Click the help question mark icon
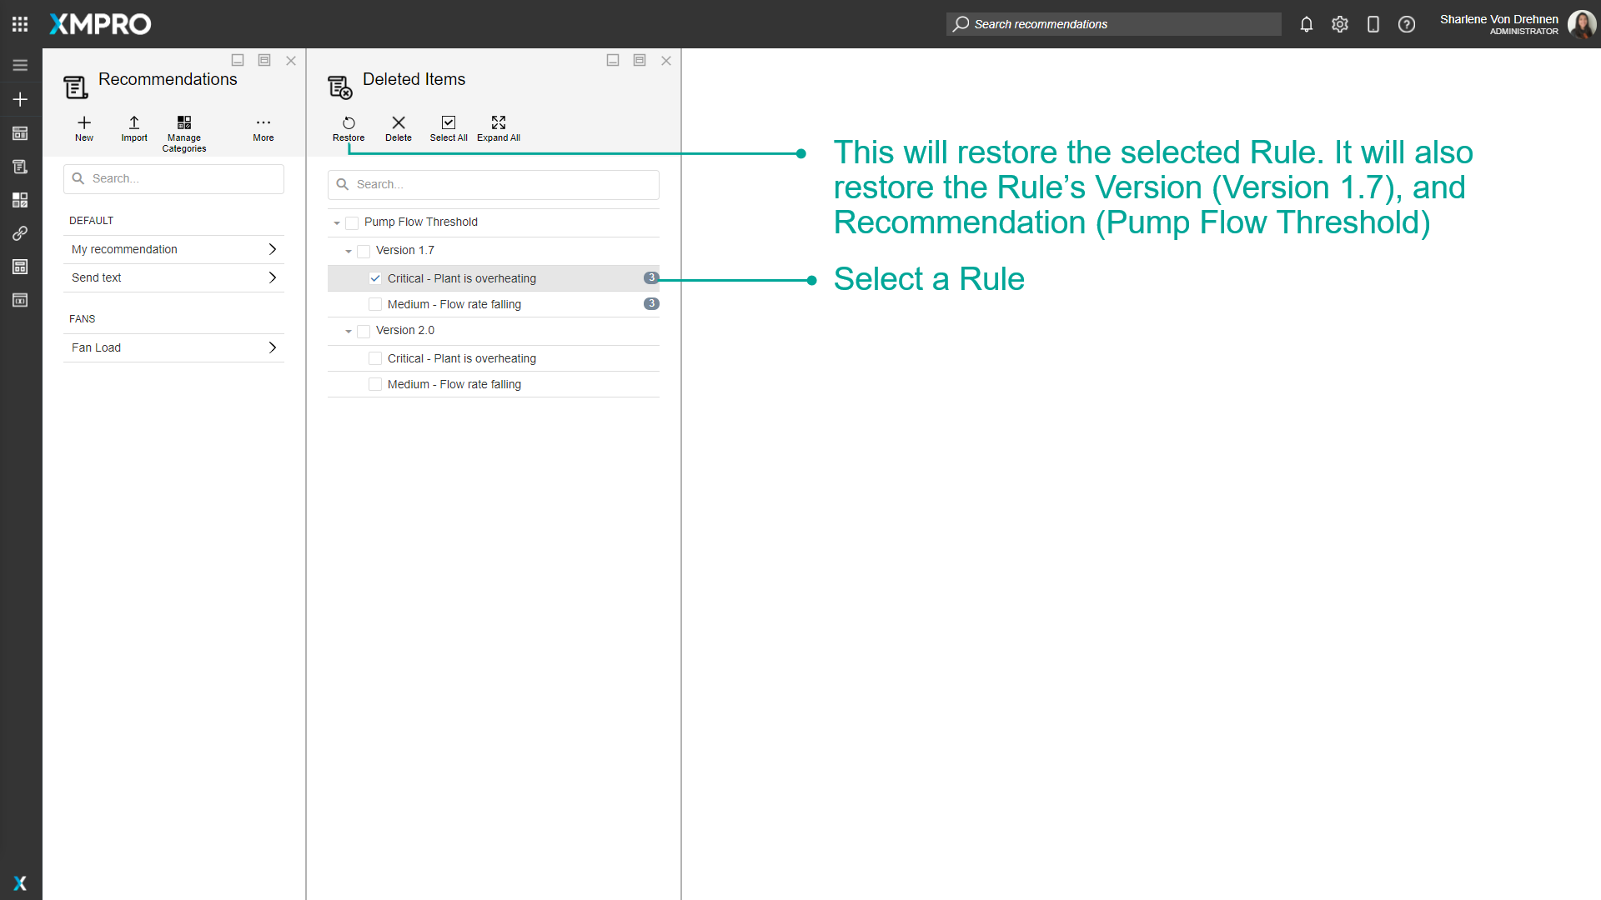Image resolution: width=1601 pixels, height=900 pixels. click(x=1407, y=24)
